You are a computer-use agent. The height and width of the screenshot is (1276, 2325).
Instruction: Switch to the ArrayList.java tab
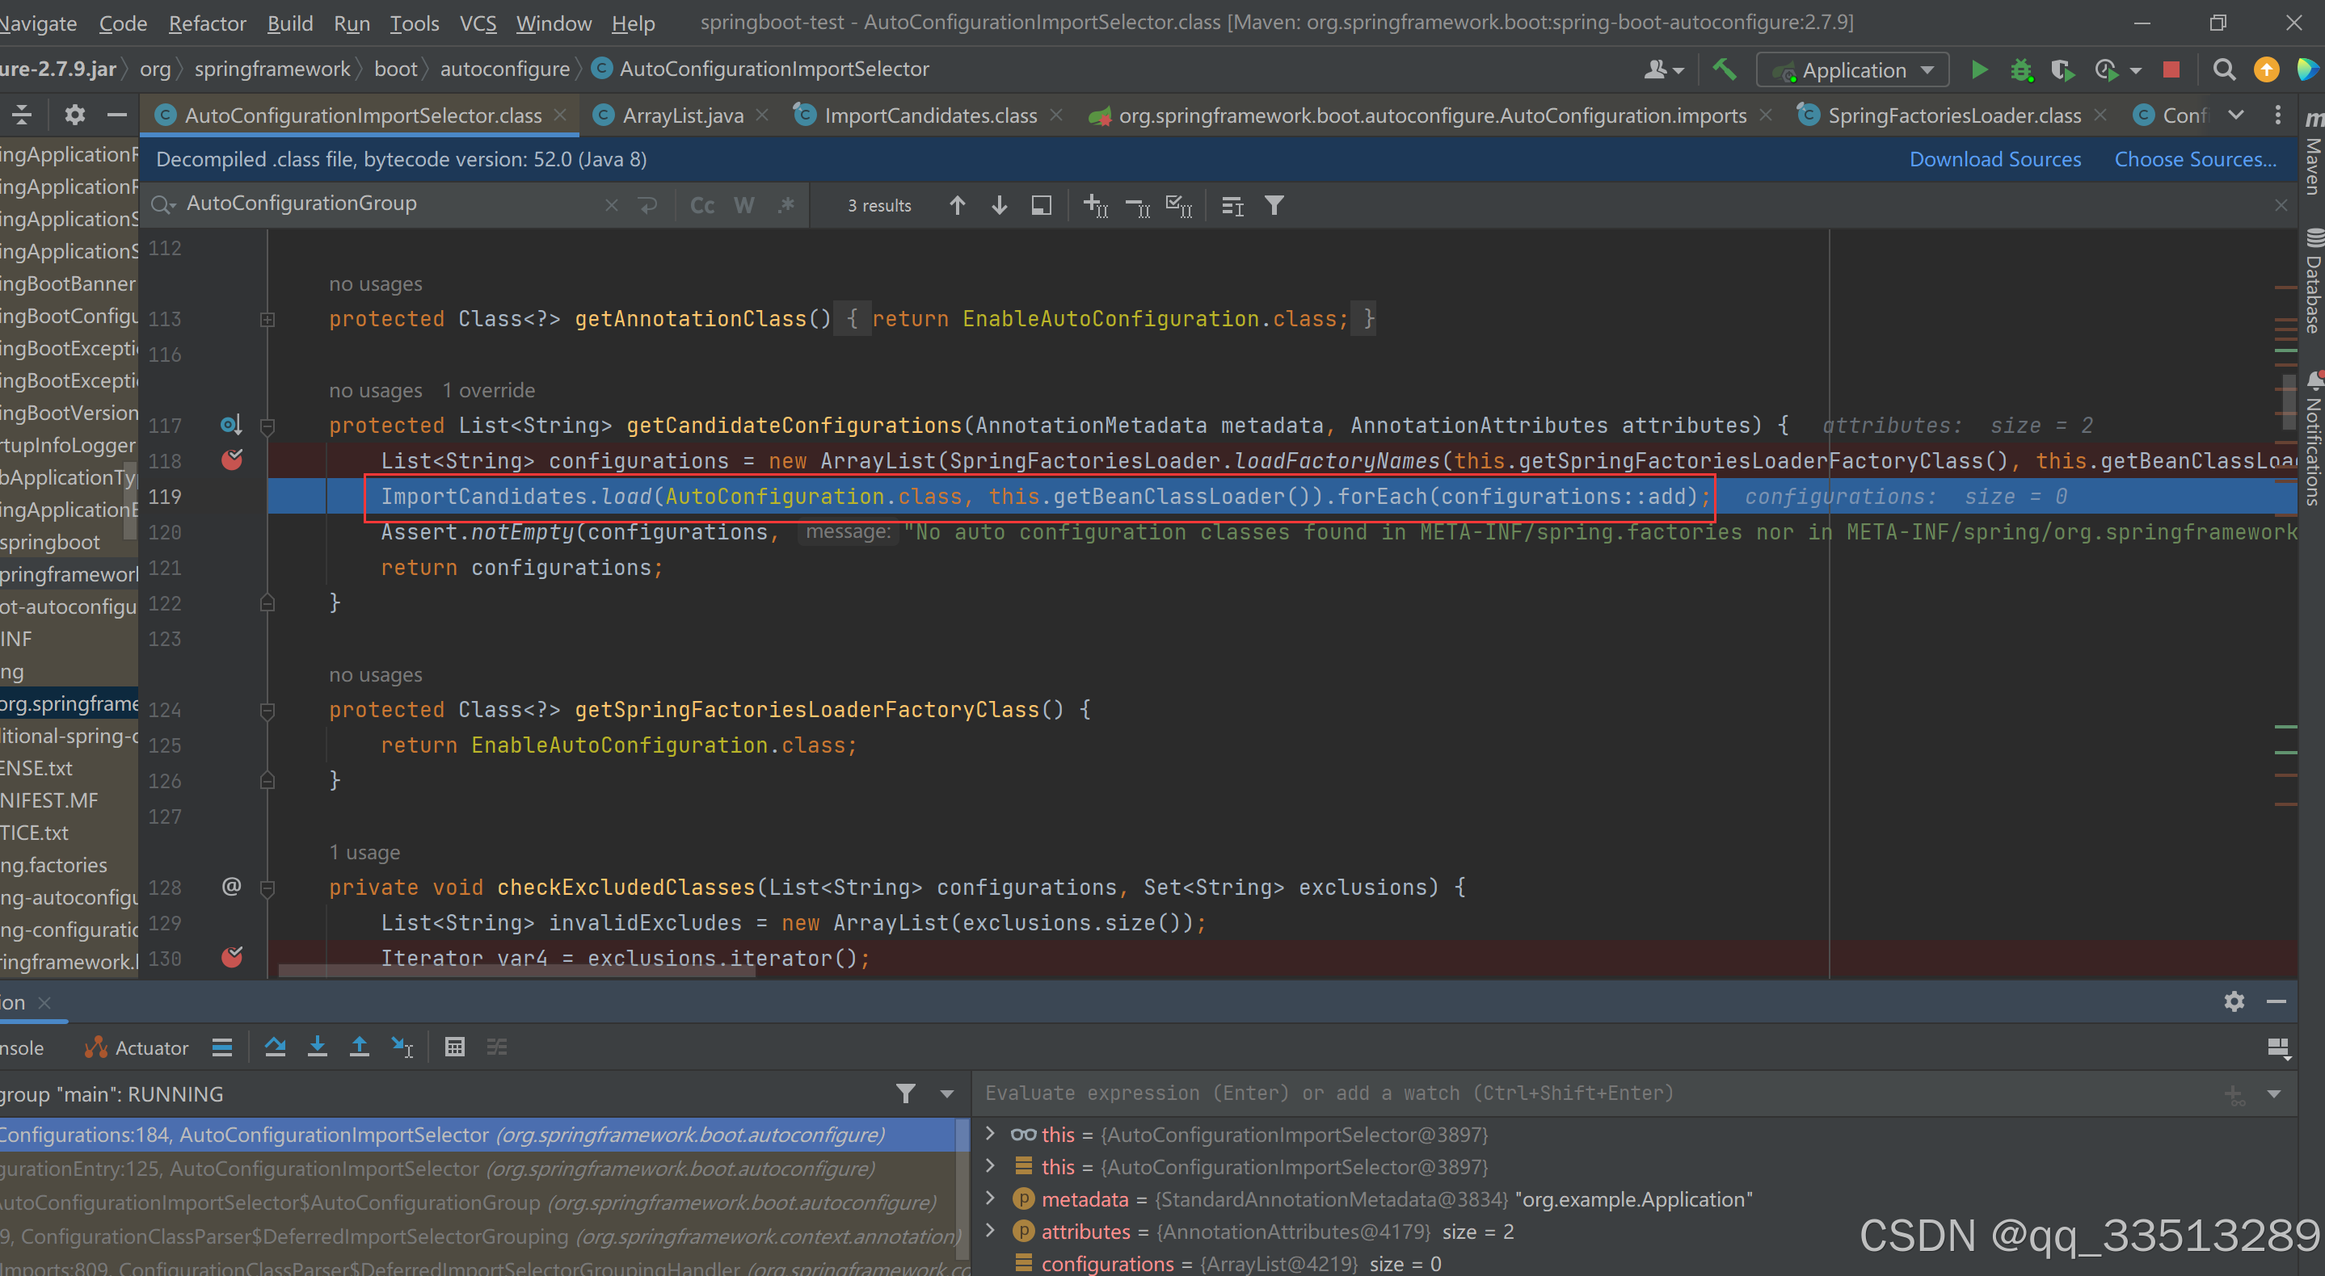click(683, 115)
